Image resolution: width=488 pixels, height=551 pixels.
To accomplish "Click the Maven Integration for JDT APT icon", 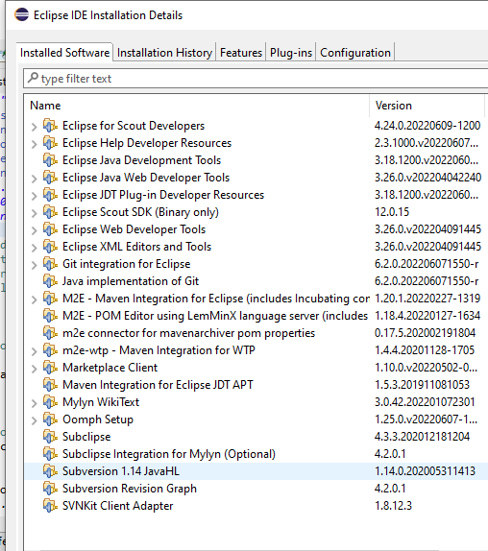I will [50, 384].
